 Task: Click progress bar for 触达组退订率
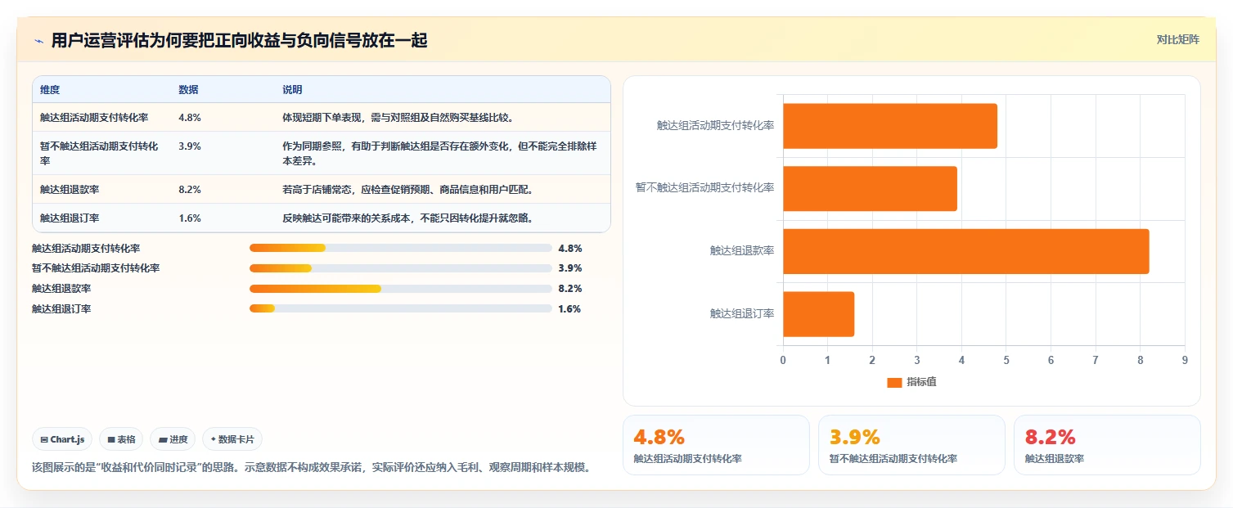401,308
